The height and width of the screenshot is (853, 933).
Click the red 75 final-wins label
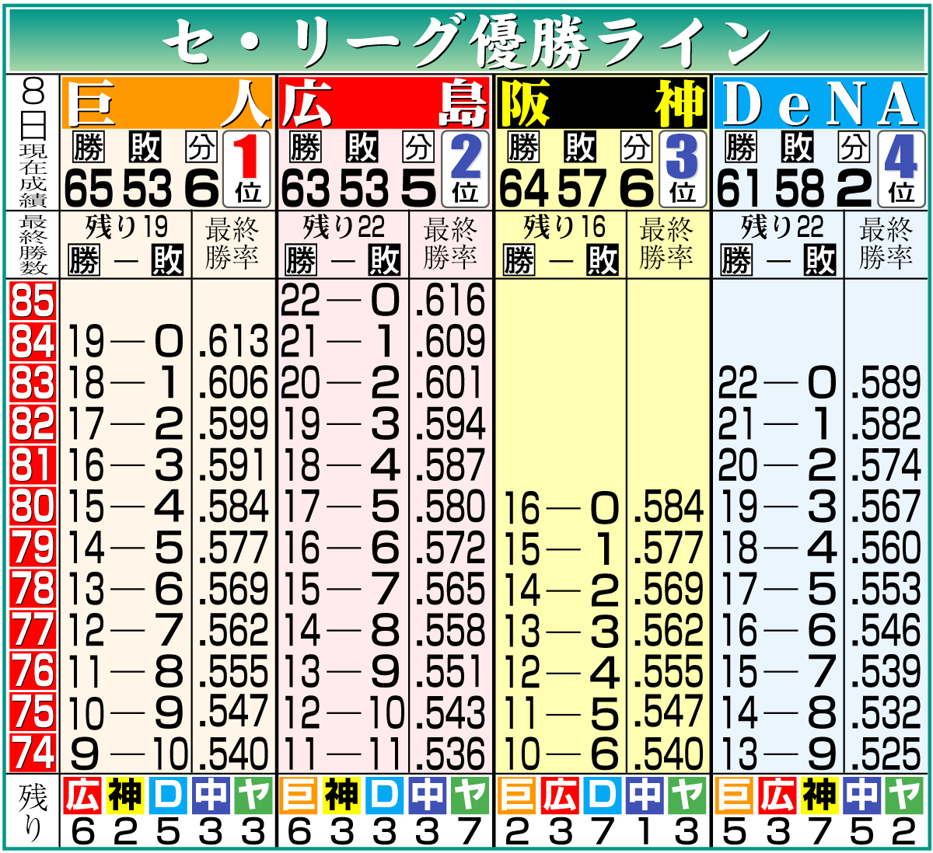pos(33,712)
